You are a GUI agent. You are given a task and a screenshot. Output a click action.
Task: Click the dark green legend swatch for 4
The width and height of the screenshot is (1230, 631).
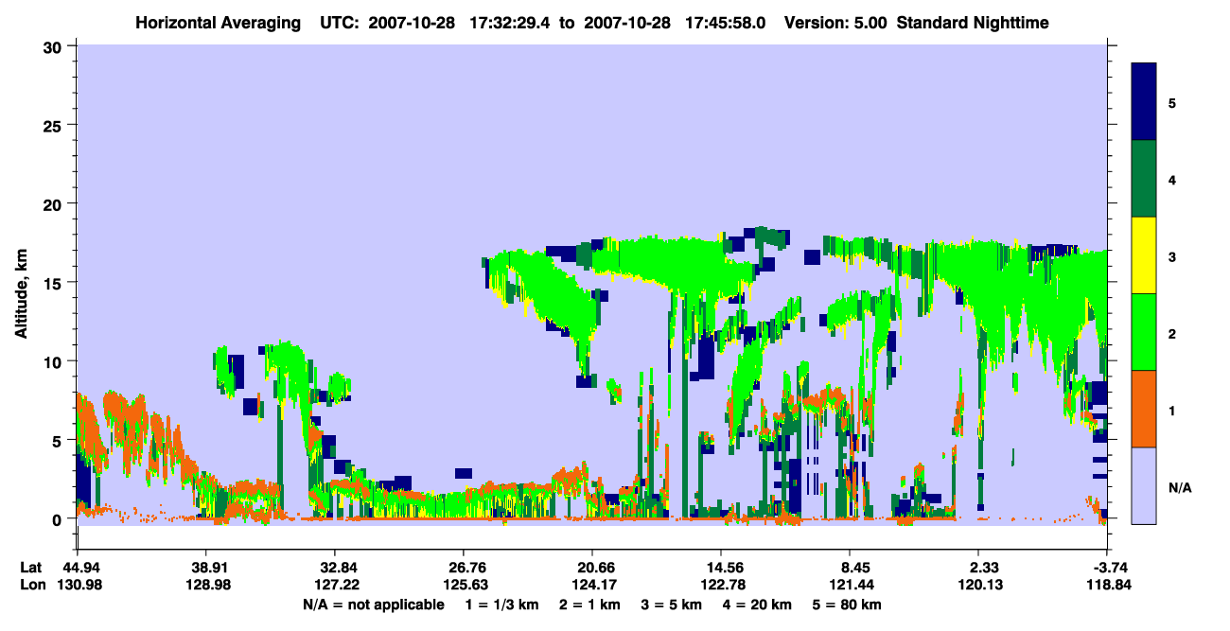click(x=1144, y=179)
